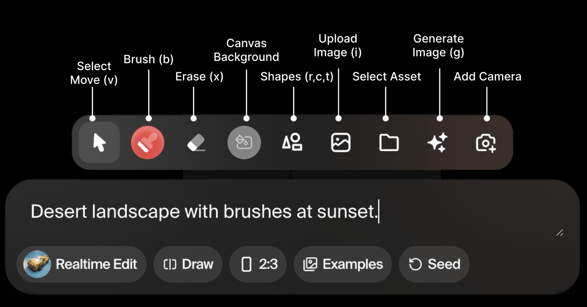Choose the Erase tool
Screen dimensions: 587x307
coord(196,142)
